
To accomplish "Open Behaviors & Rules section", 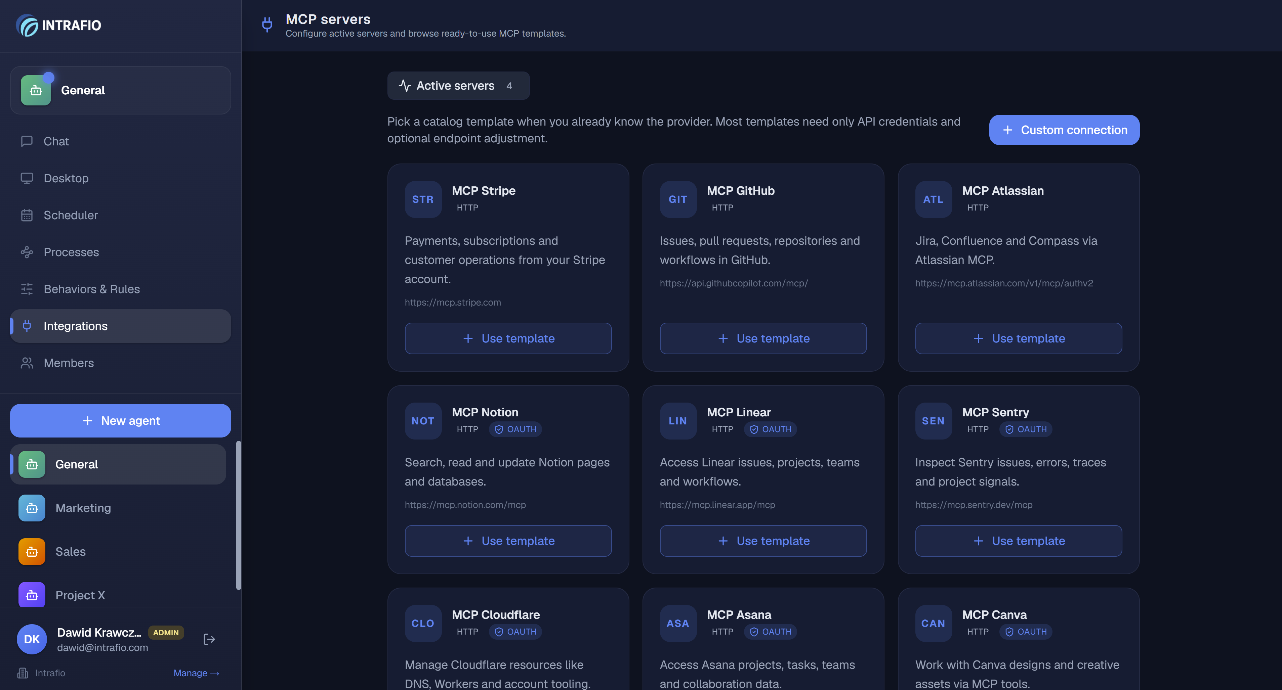I will (120, 289).
